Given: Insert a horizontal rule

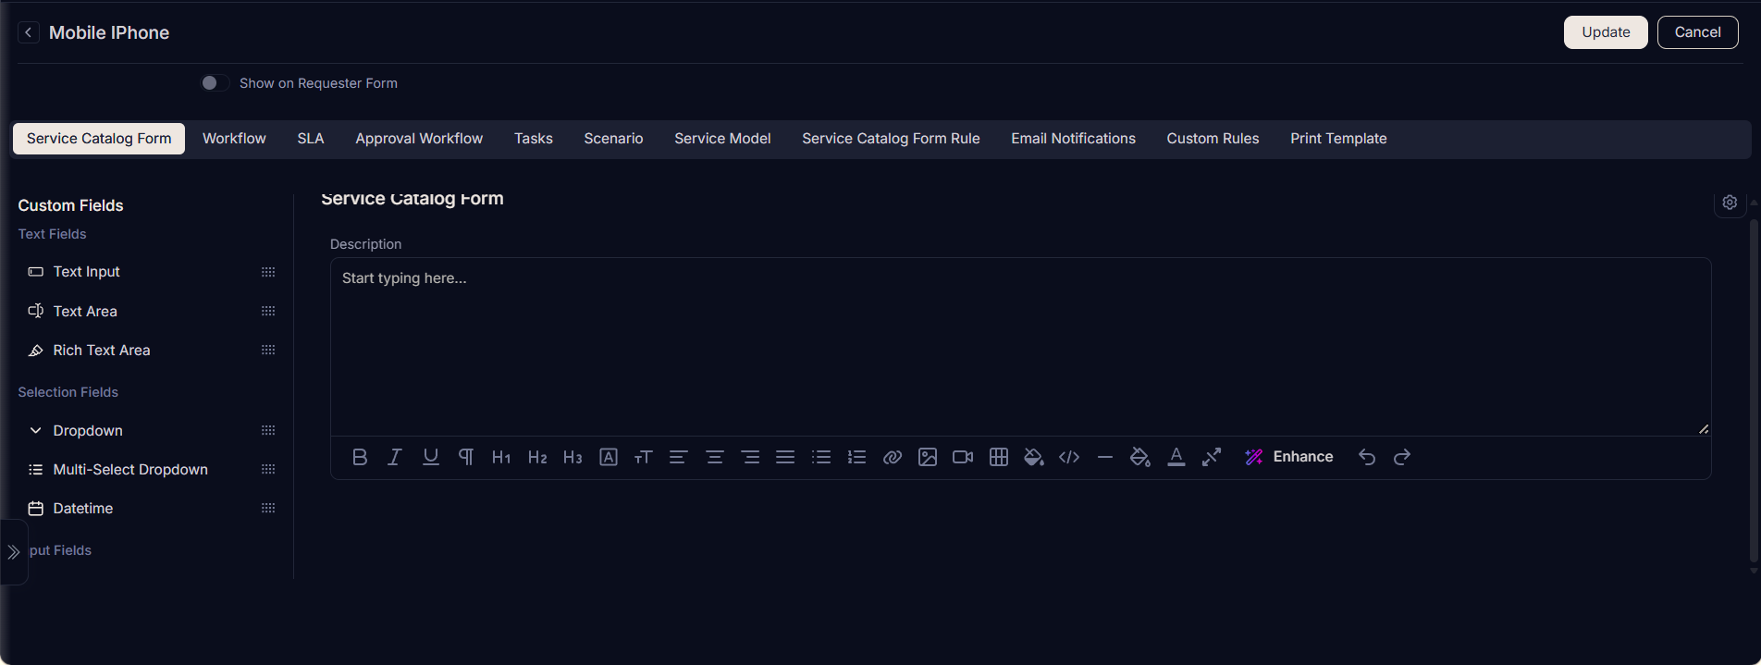Looking at the screenshot, I should pos(1105,457).
